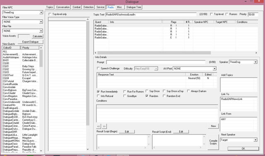
Task: Click the quest list scroll-up arrow
Action: pyautogui.click(x=41, y=48)
